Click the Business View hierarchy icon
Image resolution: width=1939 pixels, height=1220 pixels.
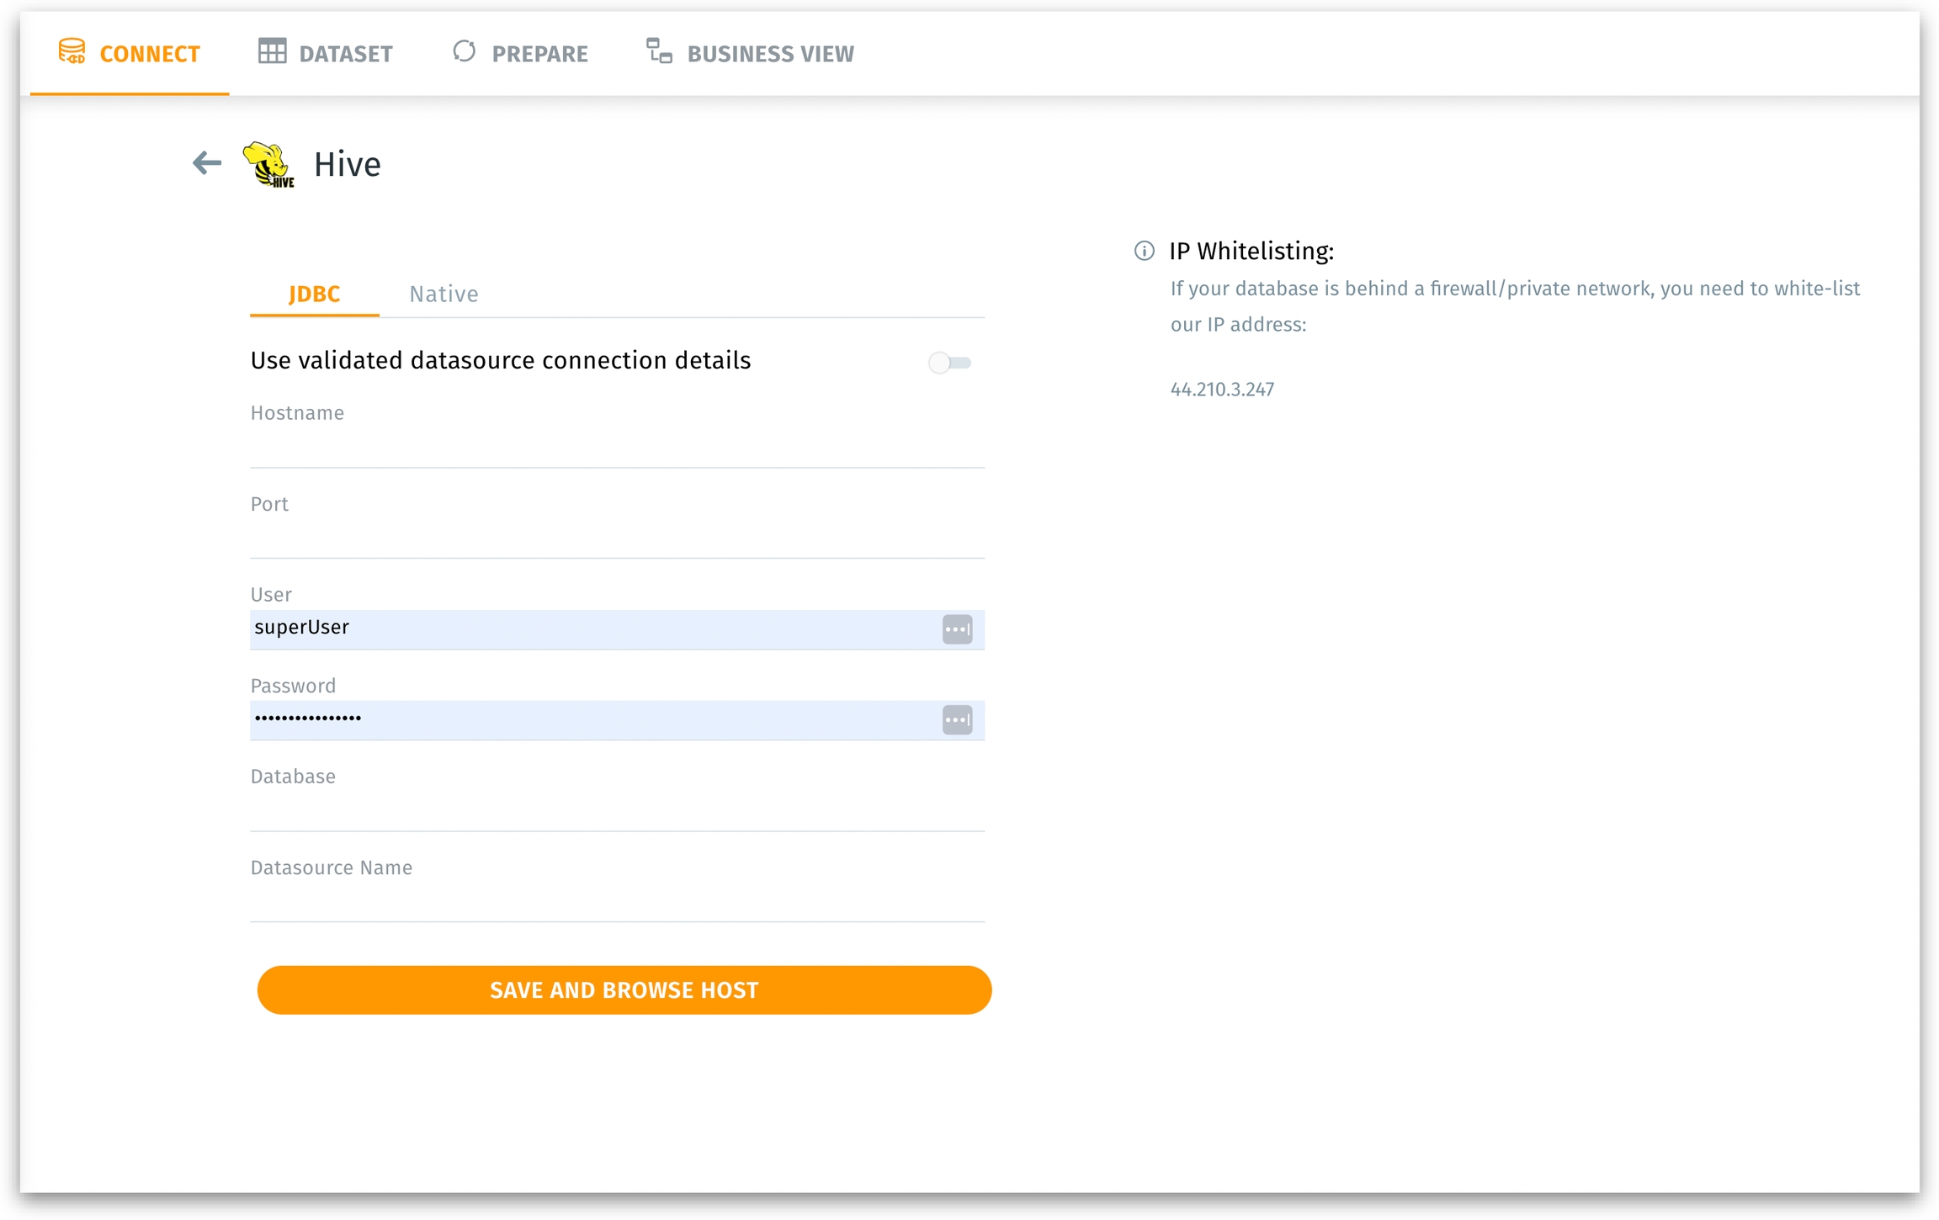(x=659, y=52)
